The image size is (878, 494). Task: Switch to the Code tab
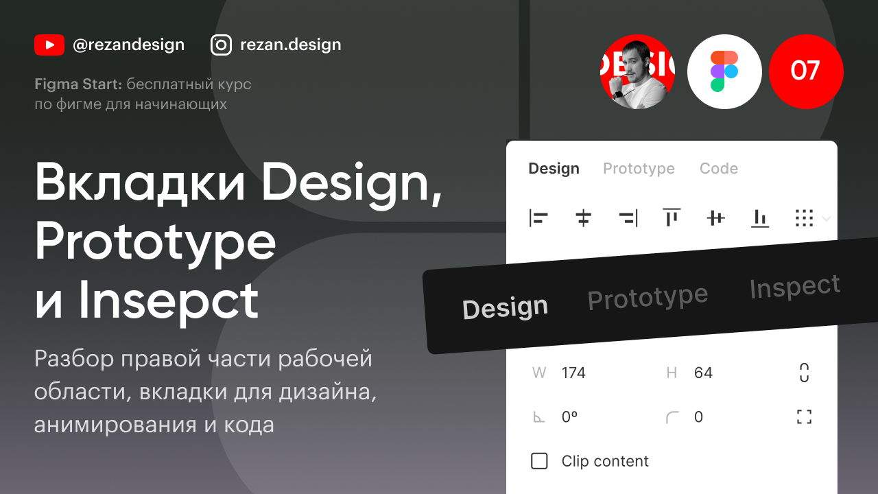click(719, 169)
